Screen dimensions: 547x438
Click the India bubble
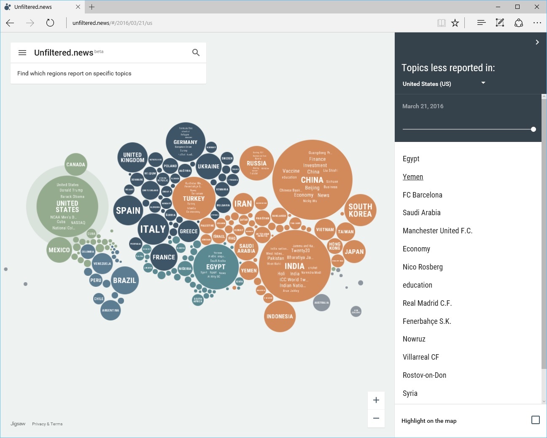tap(294, 266)
